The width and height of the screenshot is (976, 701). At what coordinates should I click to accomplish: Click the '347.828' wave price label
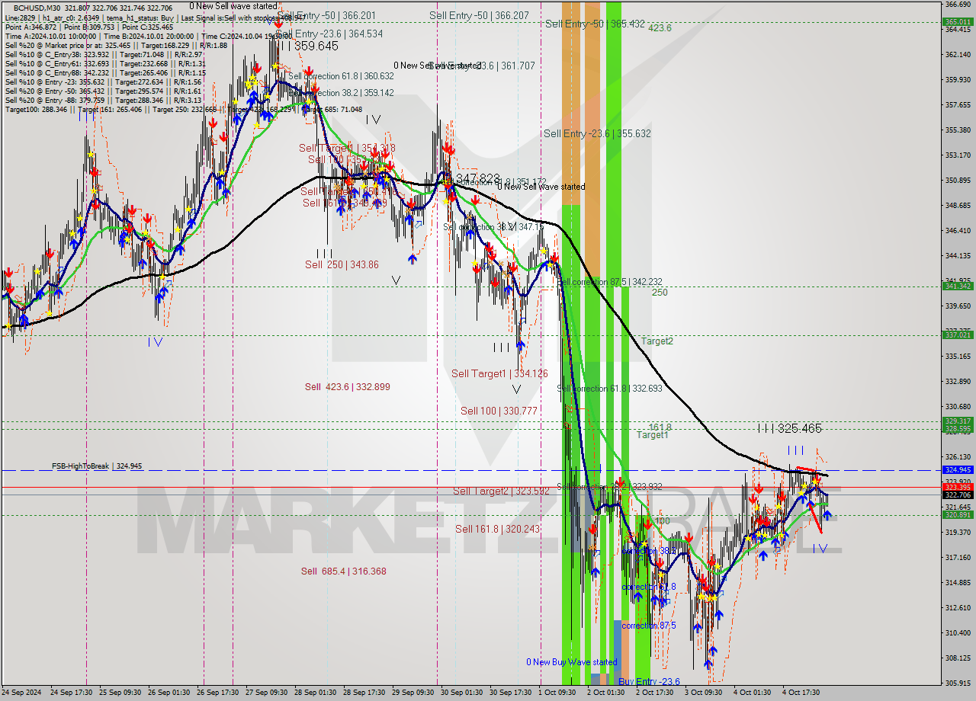point(478,178)
